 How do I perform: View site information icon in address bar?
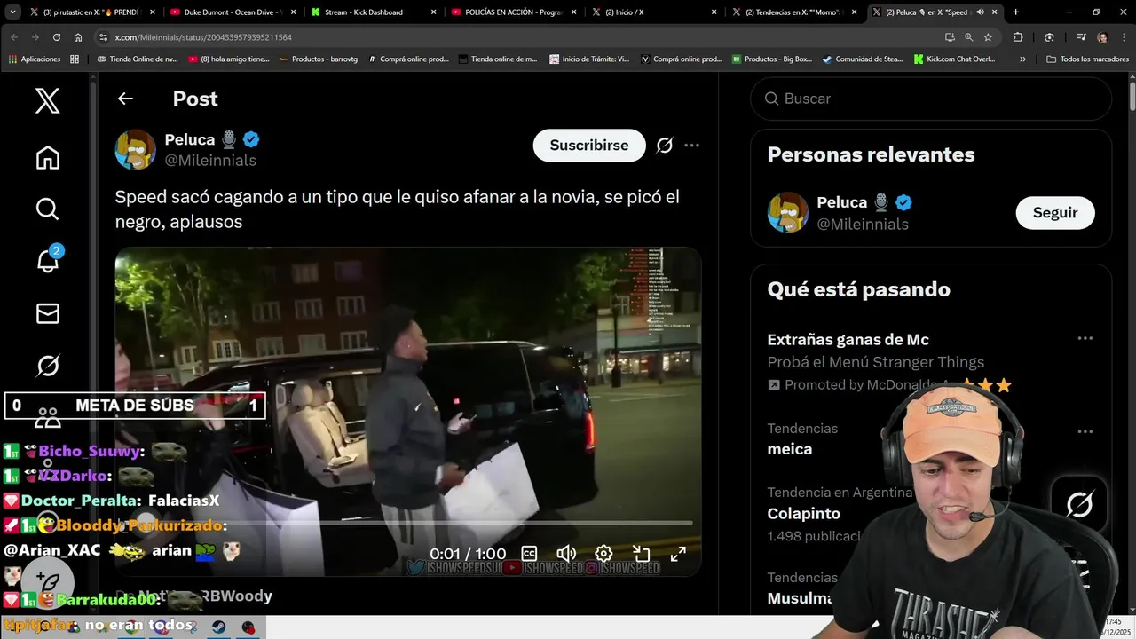coord(104,37)
